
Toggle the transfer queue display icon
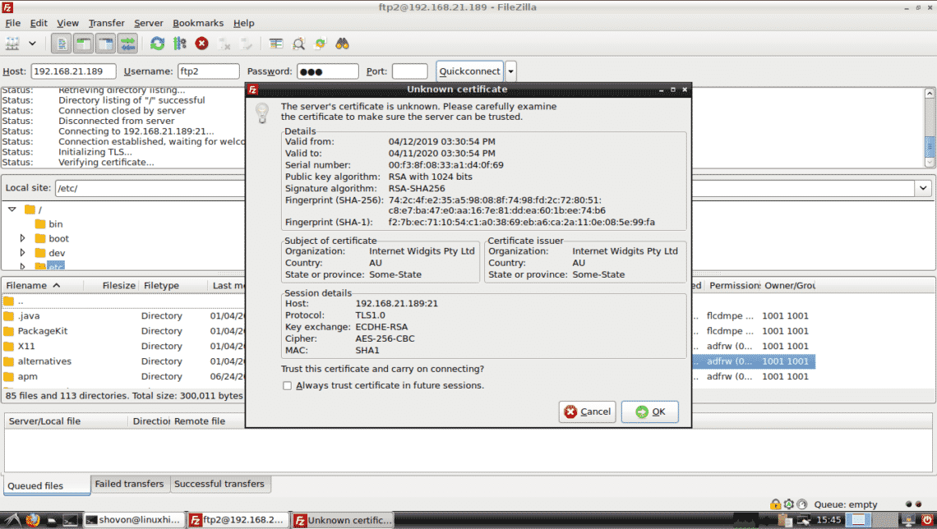127,44
